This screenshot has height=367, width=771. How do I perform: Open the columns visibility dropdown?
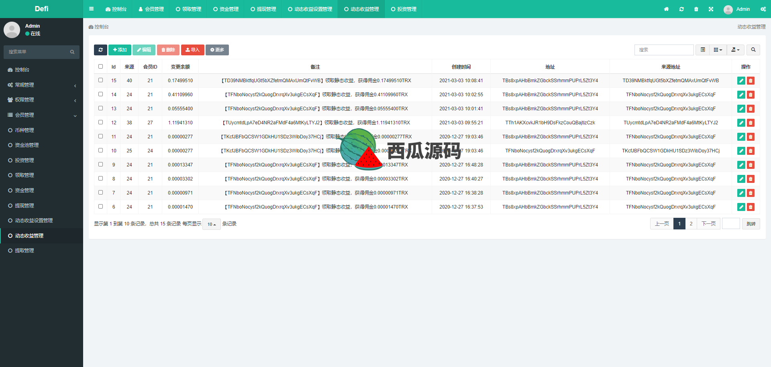coord(718,50)
